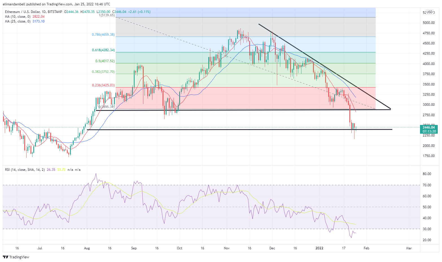Click the current price label 2446.04
Viewport: 442px width, 262px height.
tap(429, 127)
